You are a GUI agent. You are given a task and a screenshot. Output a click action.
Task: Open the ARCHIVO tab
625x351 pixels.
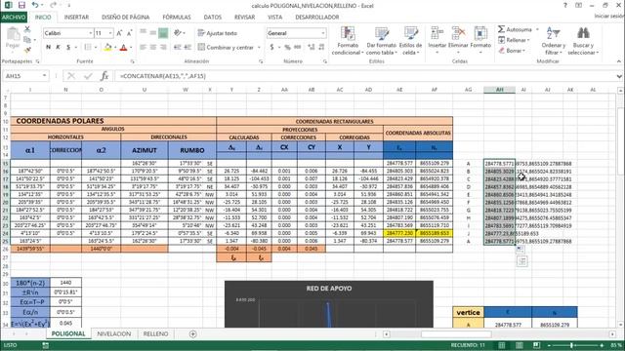pos(14,18)
